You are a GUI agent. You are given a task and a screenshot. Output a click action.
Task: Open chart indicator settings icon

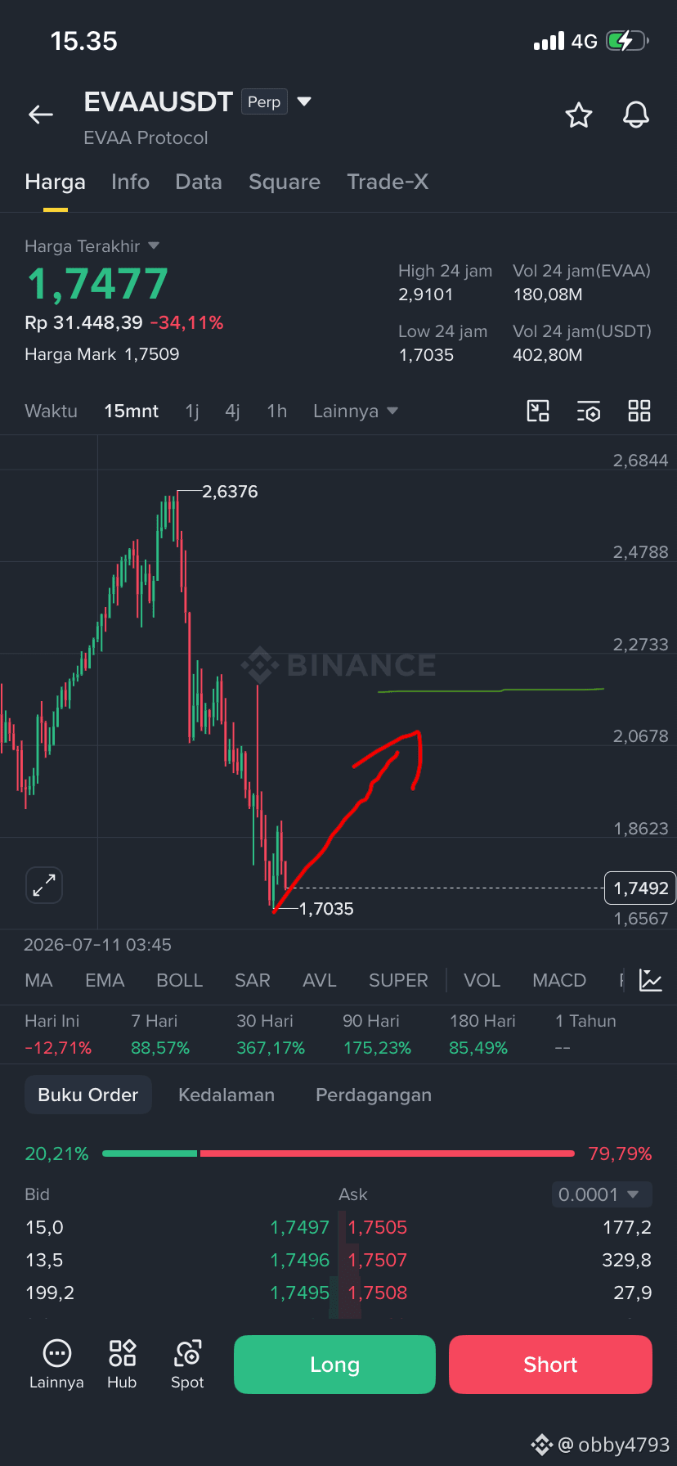click(x=589, y=411)
